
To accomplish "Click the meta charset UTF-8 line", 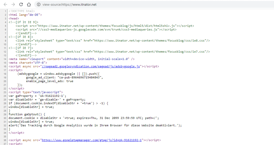I will pos(28,63).
